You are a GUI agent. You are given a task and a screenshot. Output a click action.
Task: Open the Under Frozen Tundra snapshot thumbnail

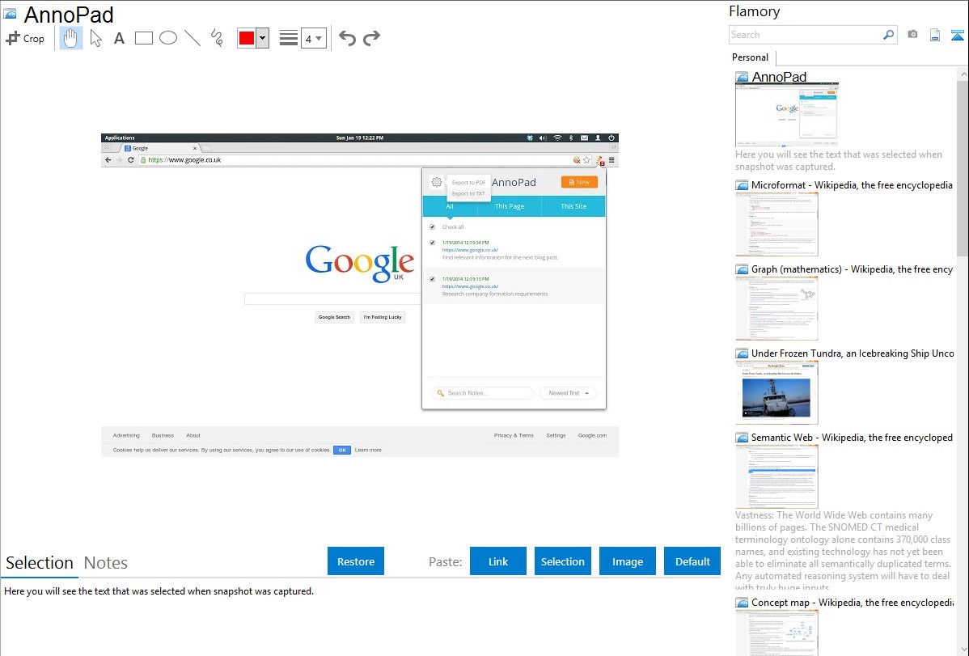[x=776, y=392]
